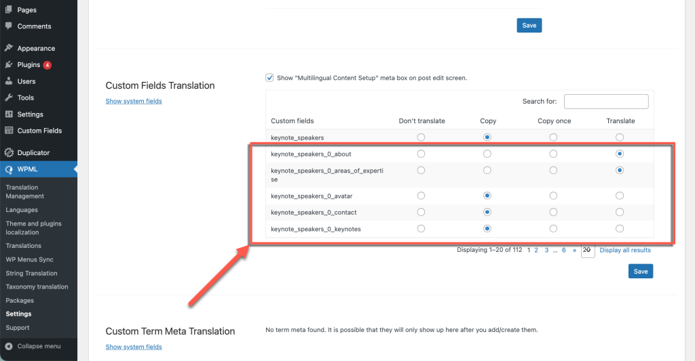Set keynote_speakers_0_avatar to Translate
The width and height of the screenshot is (695, 361).
(x=620, y=196)
